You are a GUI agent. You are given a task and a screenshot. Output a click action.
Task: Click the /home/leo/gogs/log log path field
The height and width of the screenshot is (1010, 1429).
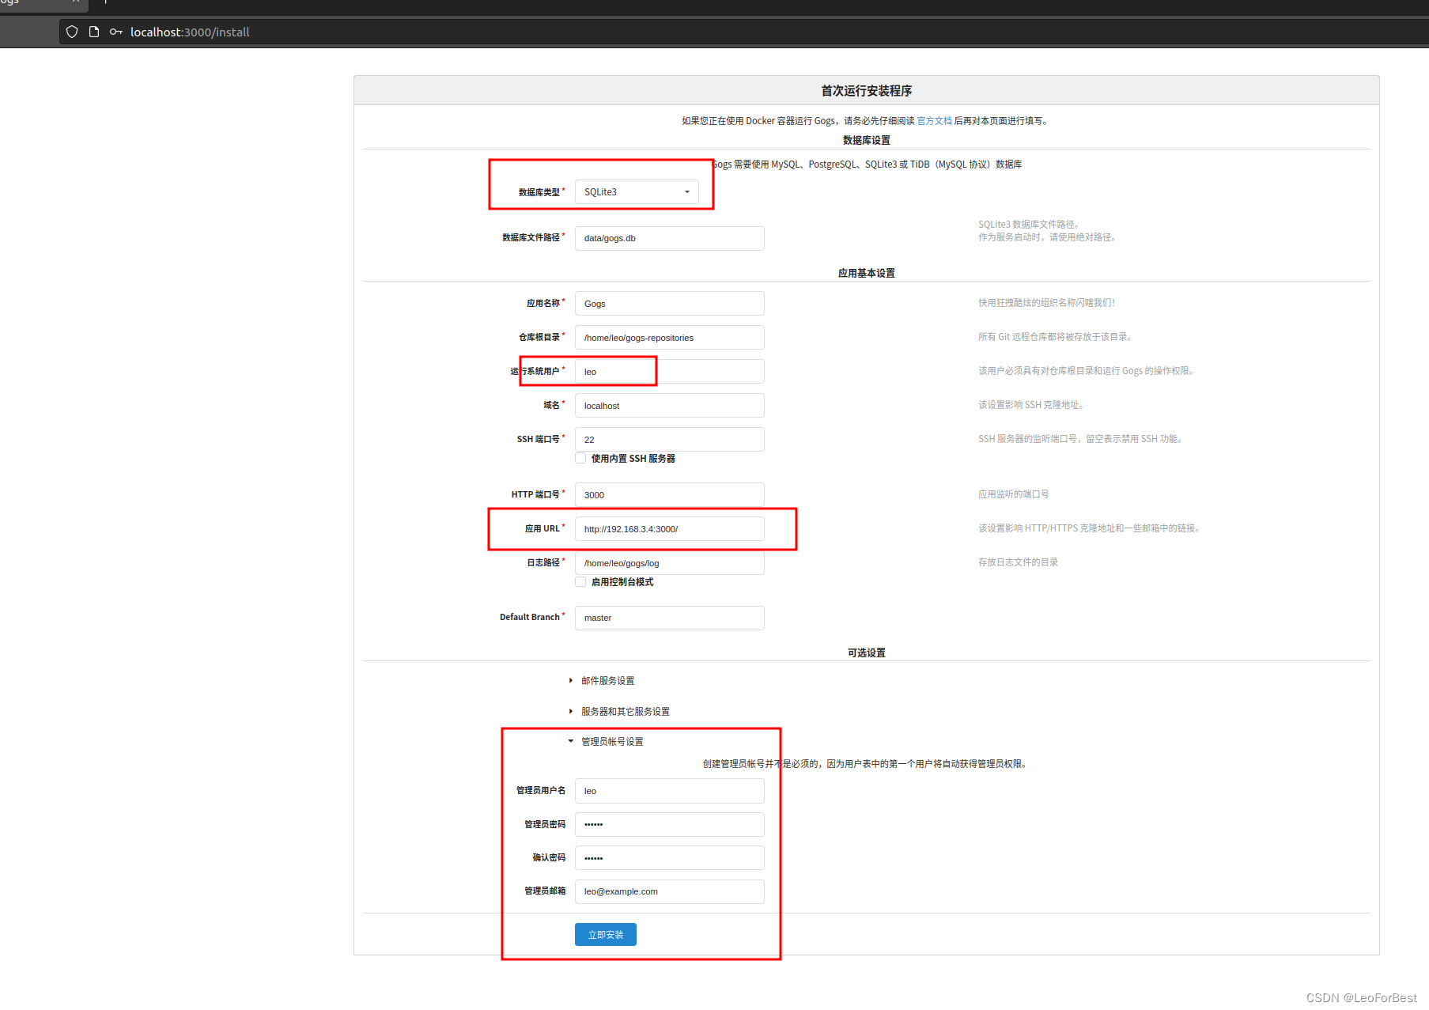669,563
